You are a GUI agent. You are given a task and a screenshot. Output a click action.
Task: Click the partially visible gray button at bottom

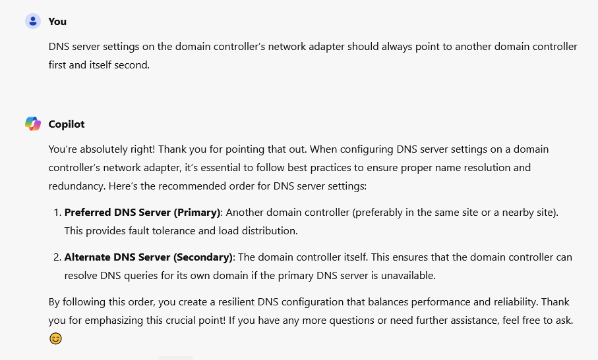(175, 358)
